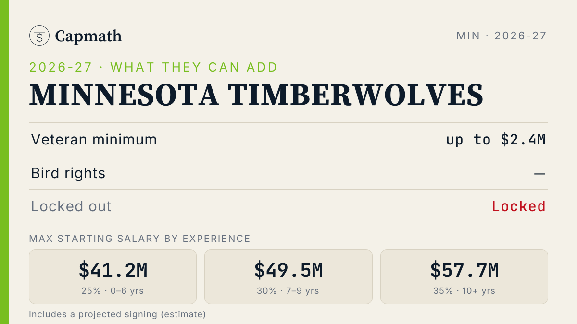Select the MIN · 2026-27 label
Image resolution: width=577 pixels, height=324 pixels.
[502, 36]
